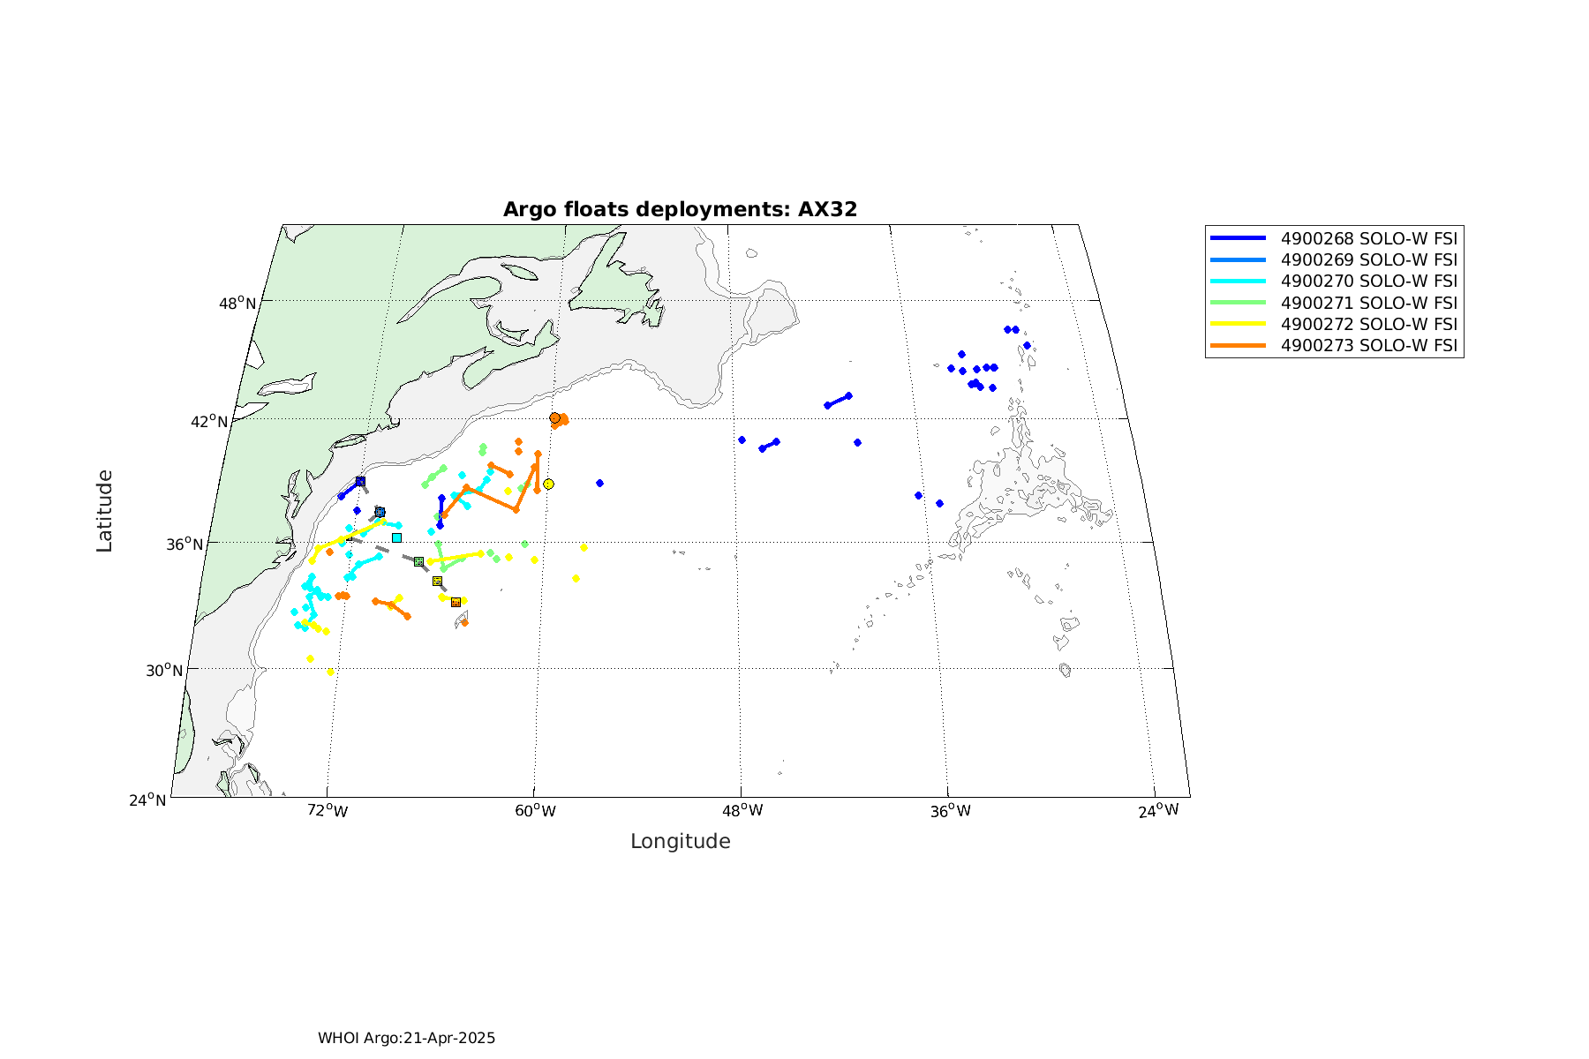
Task: Click the 24°W longitude tick label
Action: [1158, 810]
